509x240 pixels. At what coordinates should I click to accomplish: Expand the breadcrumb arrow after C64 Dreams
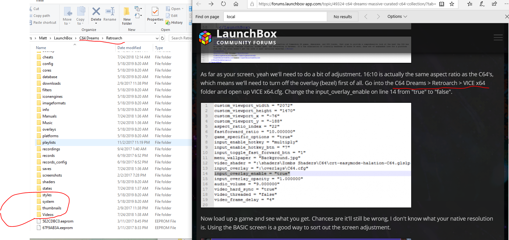(x=102, y=38)
